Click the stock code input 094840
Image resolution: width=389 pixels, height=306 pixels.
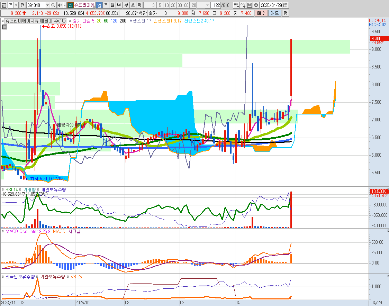pos(36,5)
